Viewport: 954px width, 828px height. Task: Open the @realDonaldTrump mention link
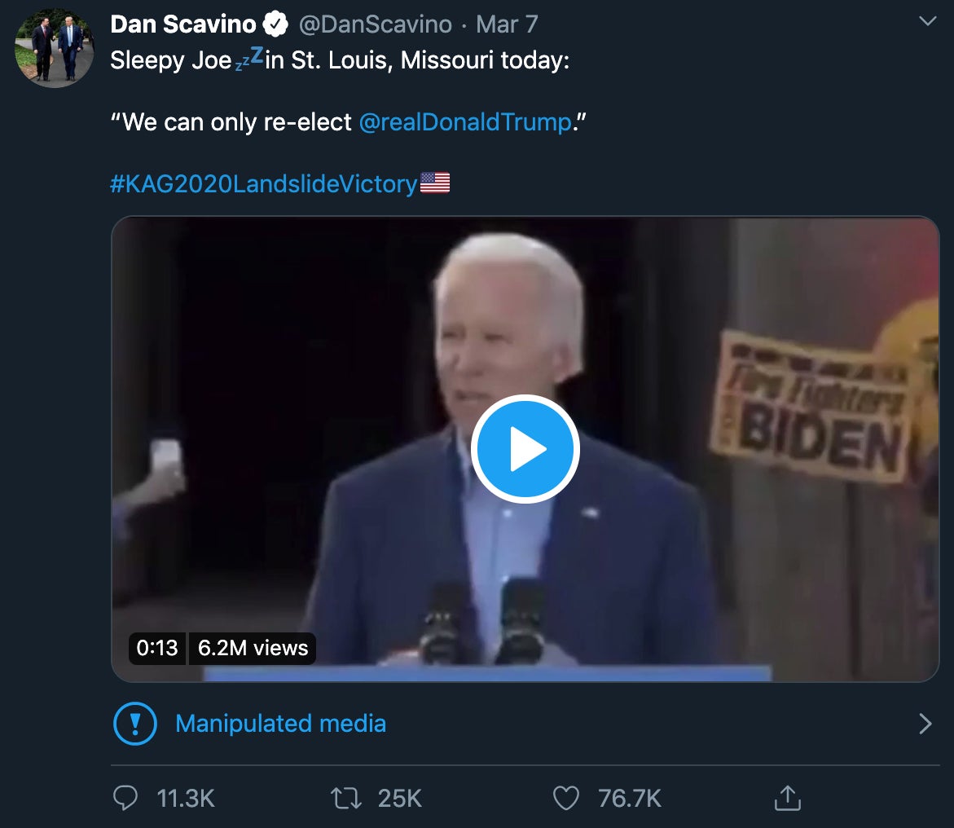coord(465,122)
